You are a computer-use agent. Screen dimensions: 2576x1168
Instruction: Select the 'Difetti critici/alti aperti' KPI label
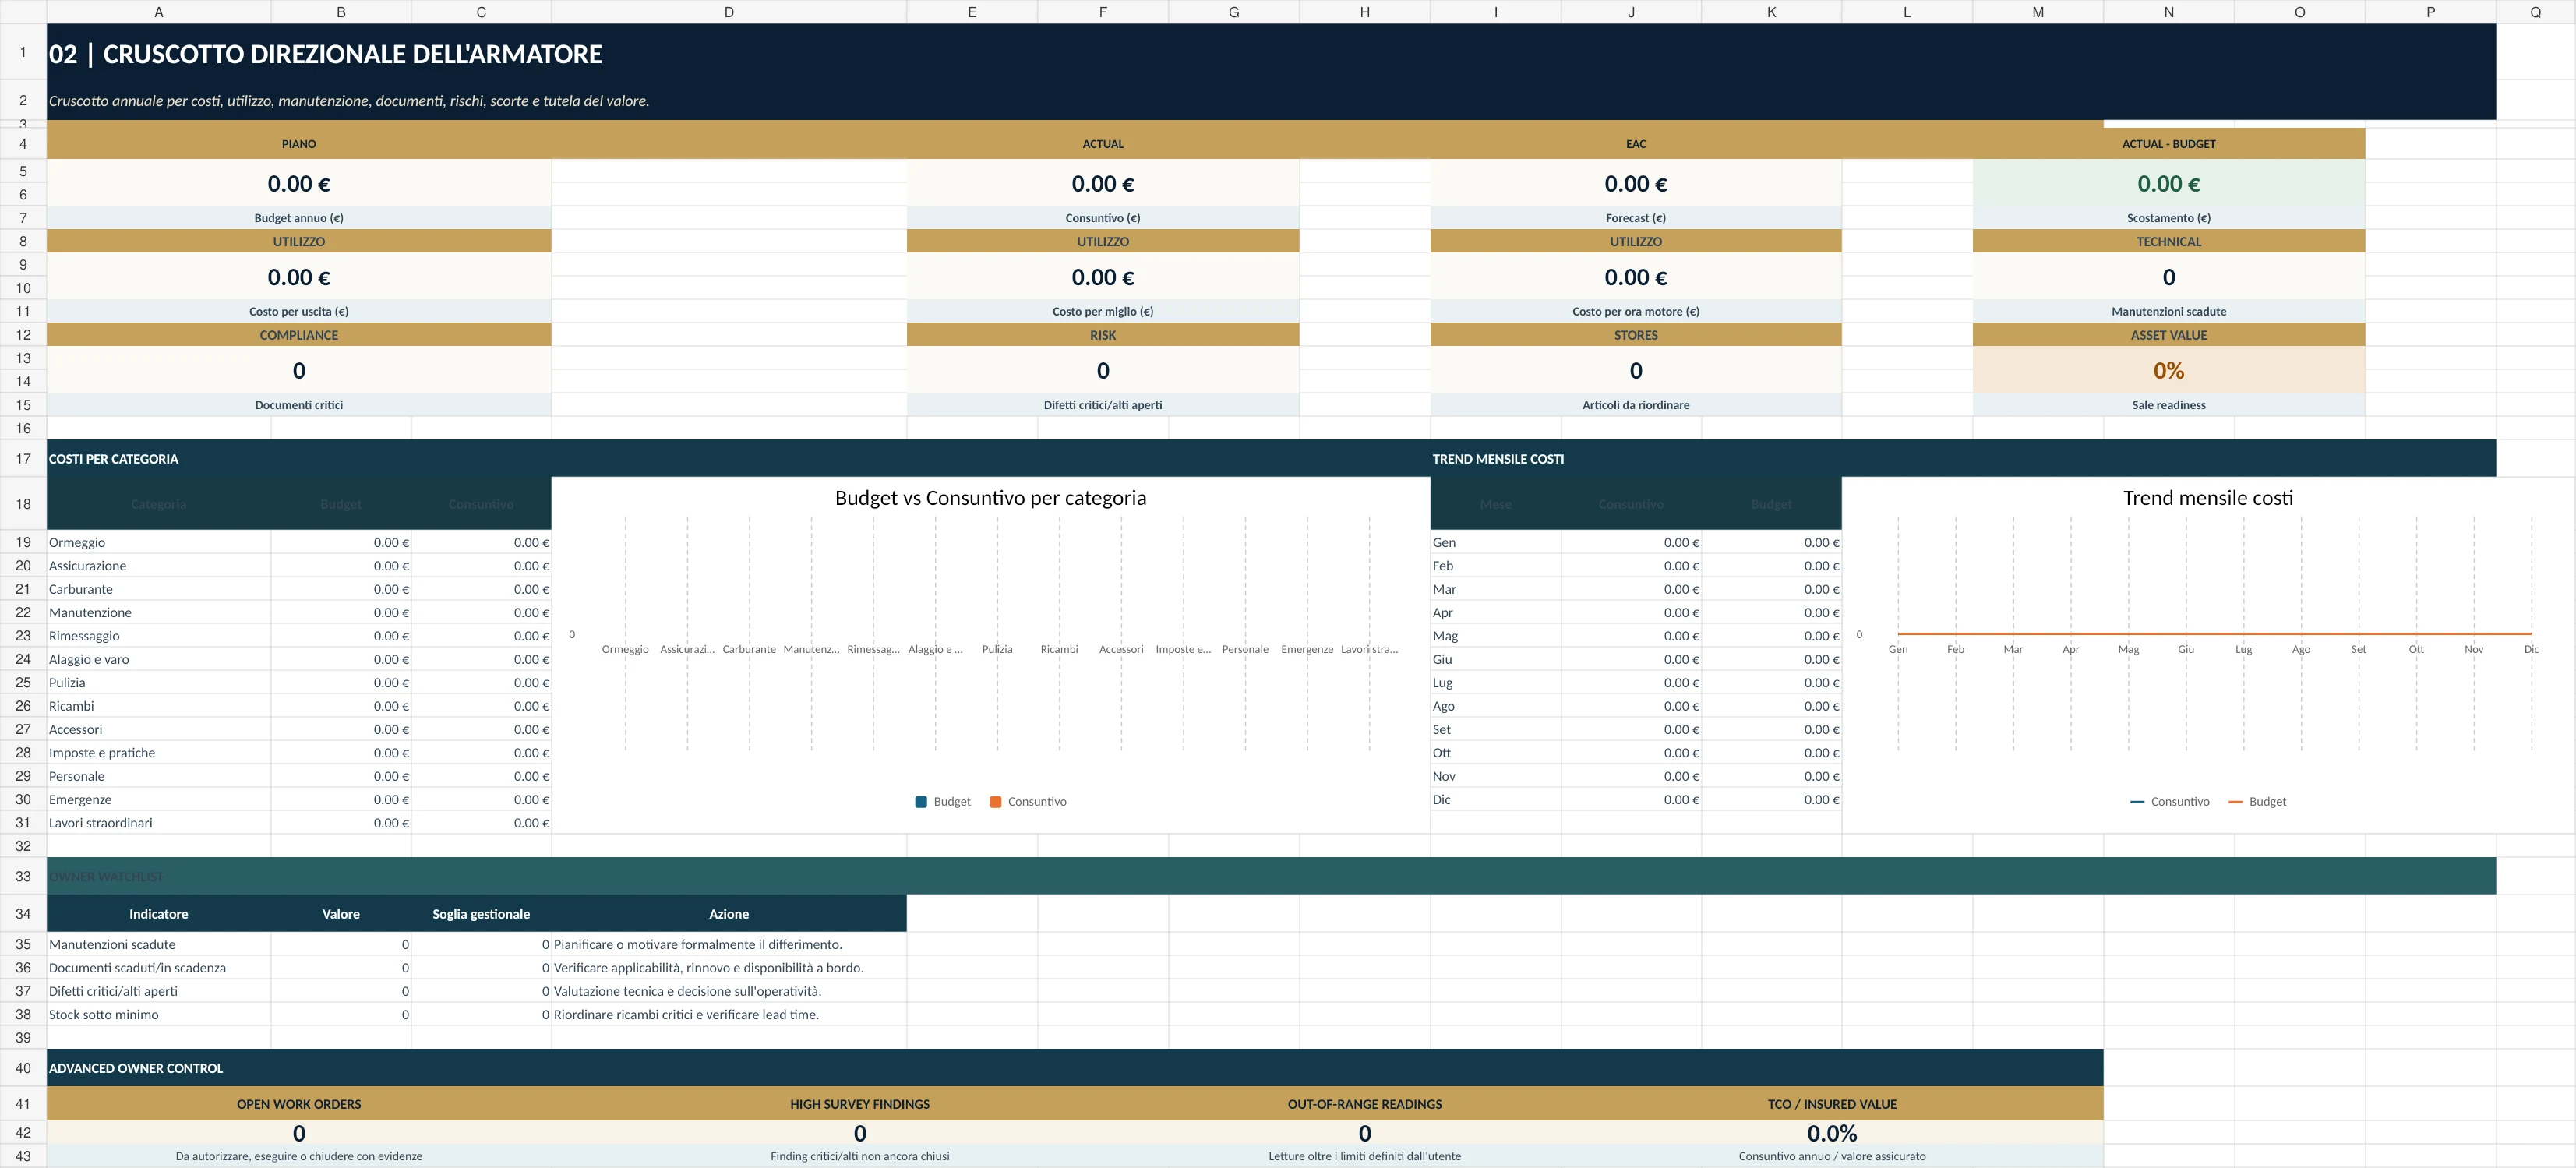[1103, 405]
